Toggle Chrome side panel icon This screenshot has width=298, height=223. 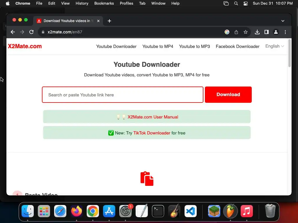pos(267,32)
